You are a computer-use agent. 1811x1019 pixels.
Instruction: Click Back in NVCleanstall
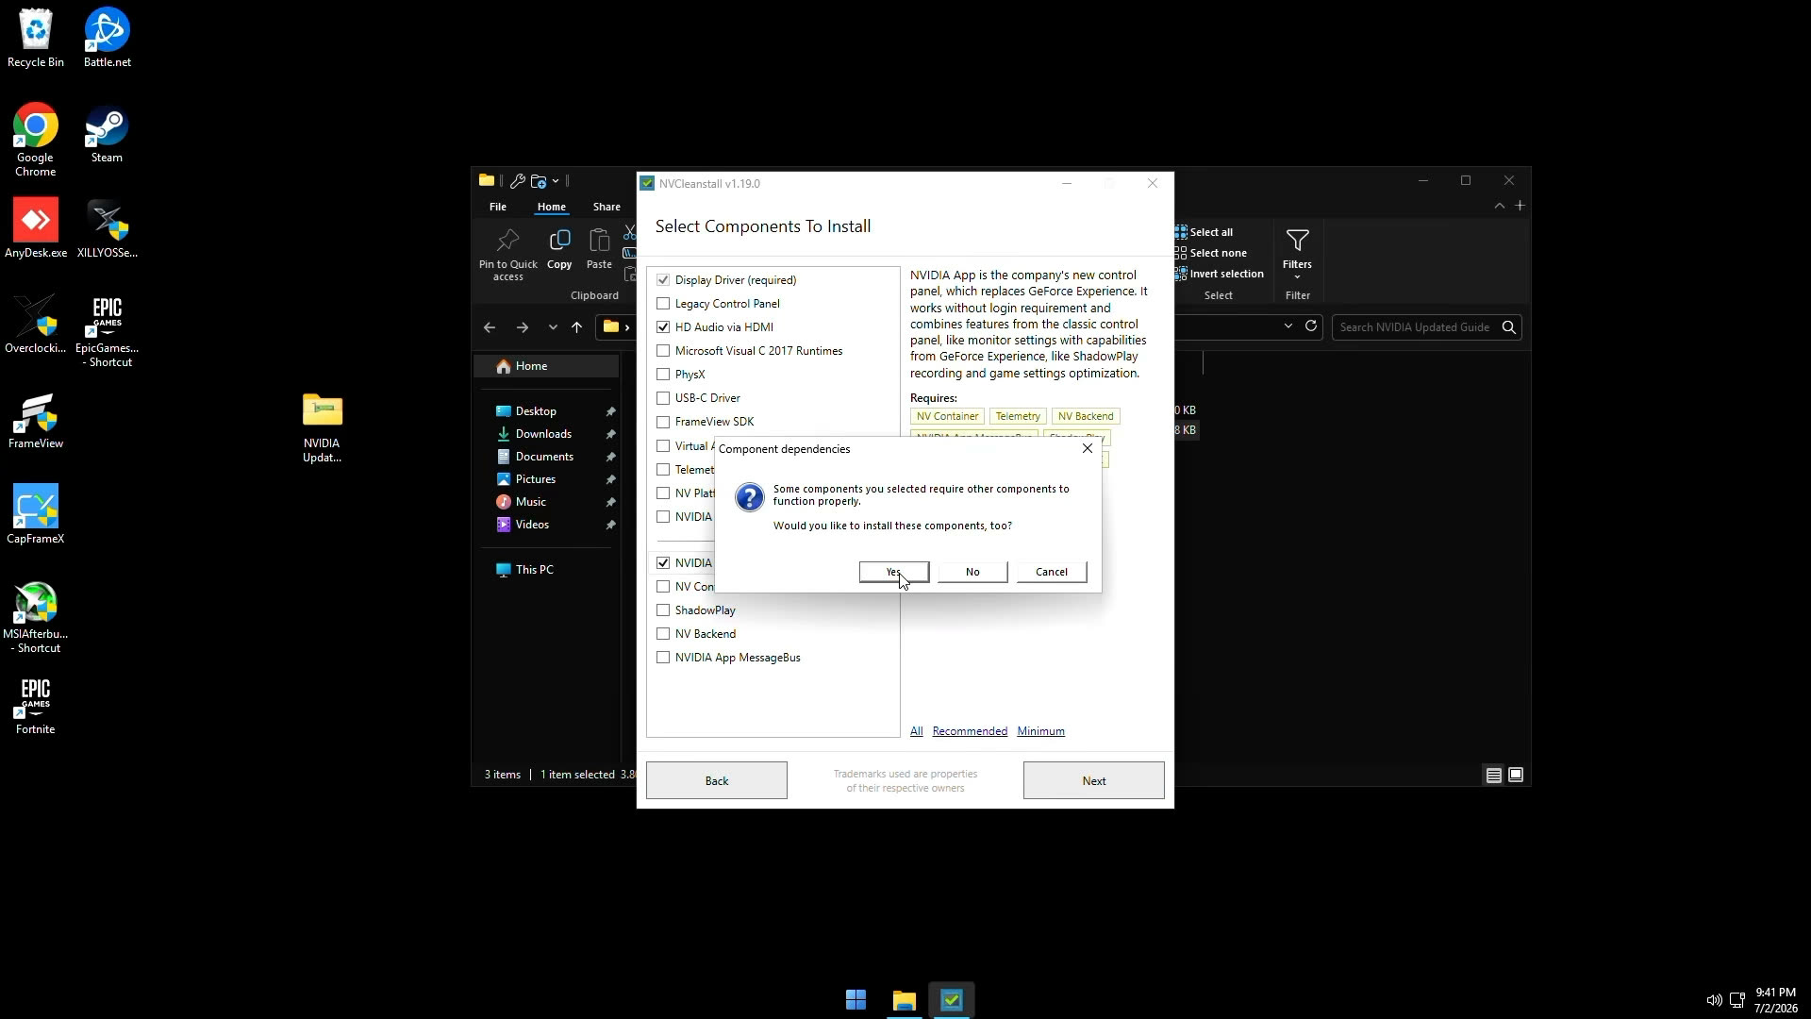[x=717, y=780]
